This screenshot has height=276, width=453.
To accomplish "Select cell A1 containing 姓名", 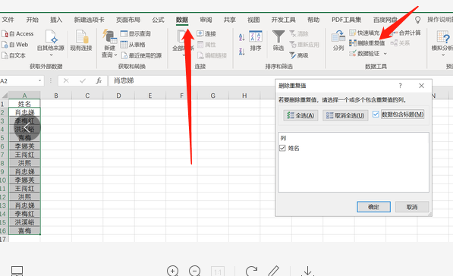I will [x=24, y=104].
